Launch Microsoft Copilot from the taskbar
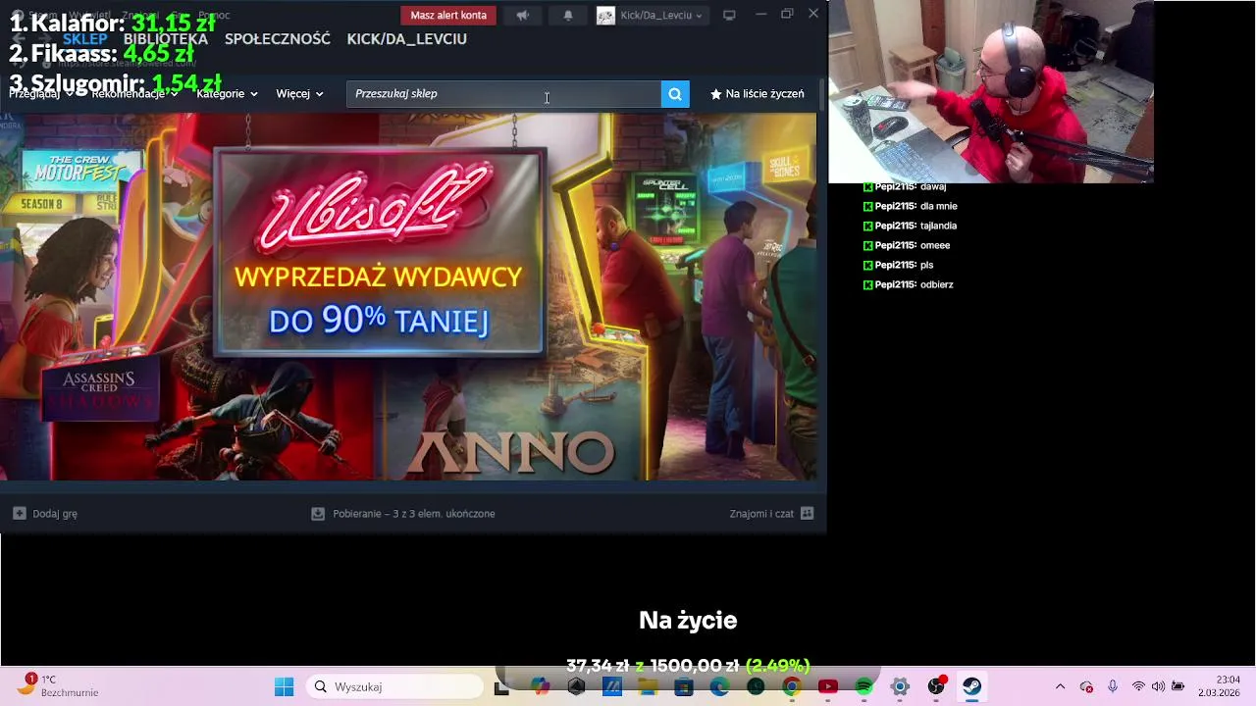 pyautogui.click(x=541, y=686)
